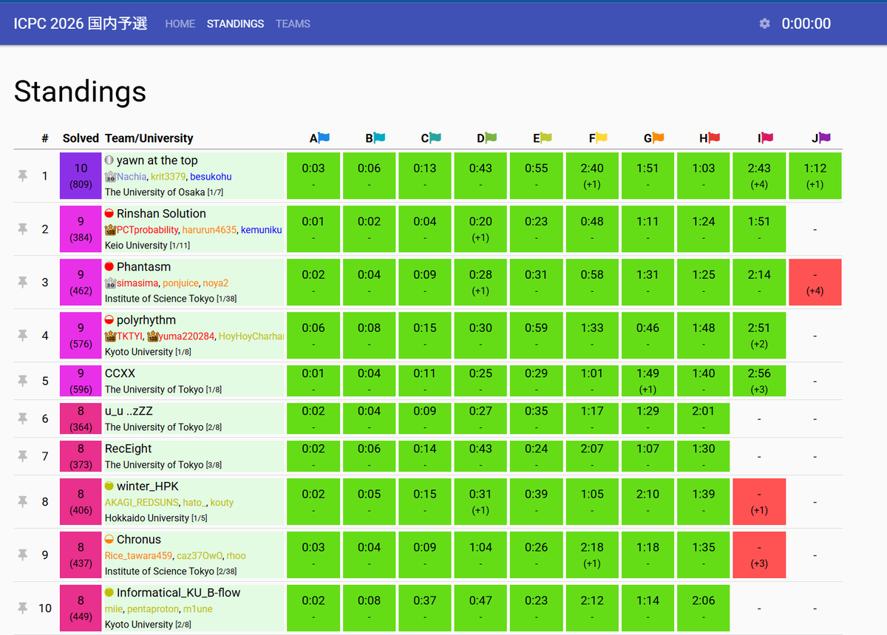Viewport: 887px width, 635px height.
Task: Click the contest timer 0:00:00
Action: tap(806, 24)
